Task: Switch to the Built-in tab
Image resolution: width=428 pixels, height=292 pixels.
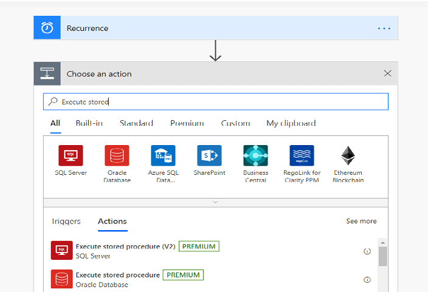Action: pyautogui.click(x=89, y=123)
